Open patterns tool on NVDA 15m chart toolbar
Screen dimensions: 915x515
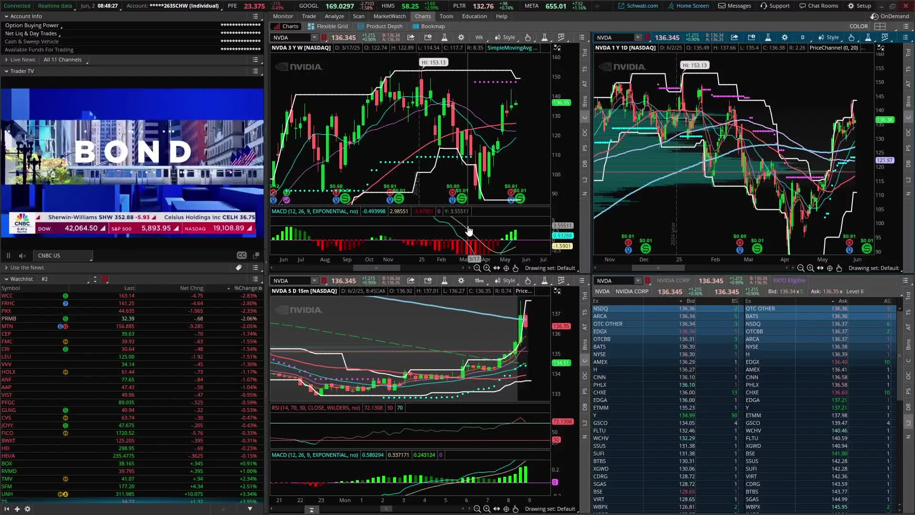tap(561, 281)
